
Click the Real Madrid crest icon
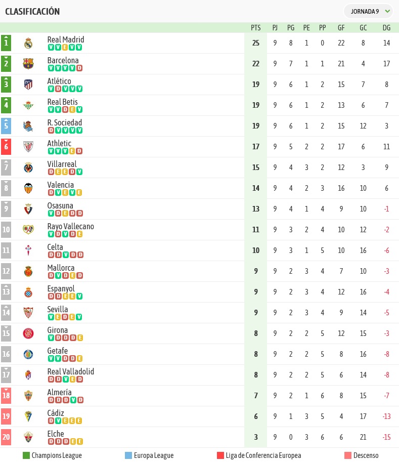point(28,43)
